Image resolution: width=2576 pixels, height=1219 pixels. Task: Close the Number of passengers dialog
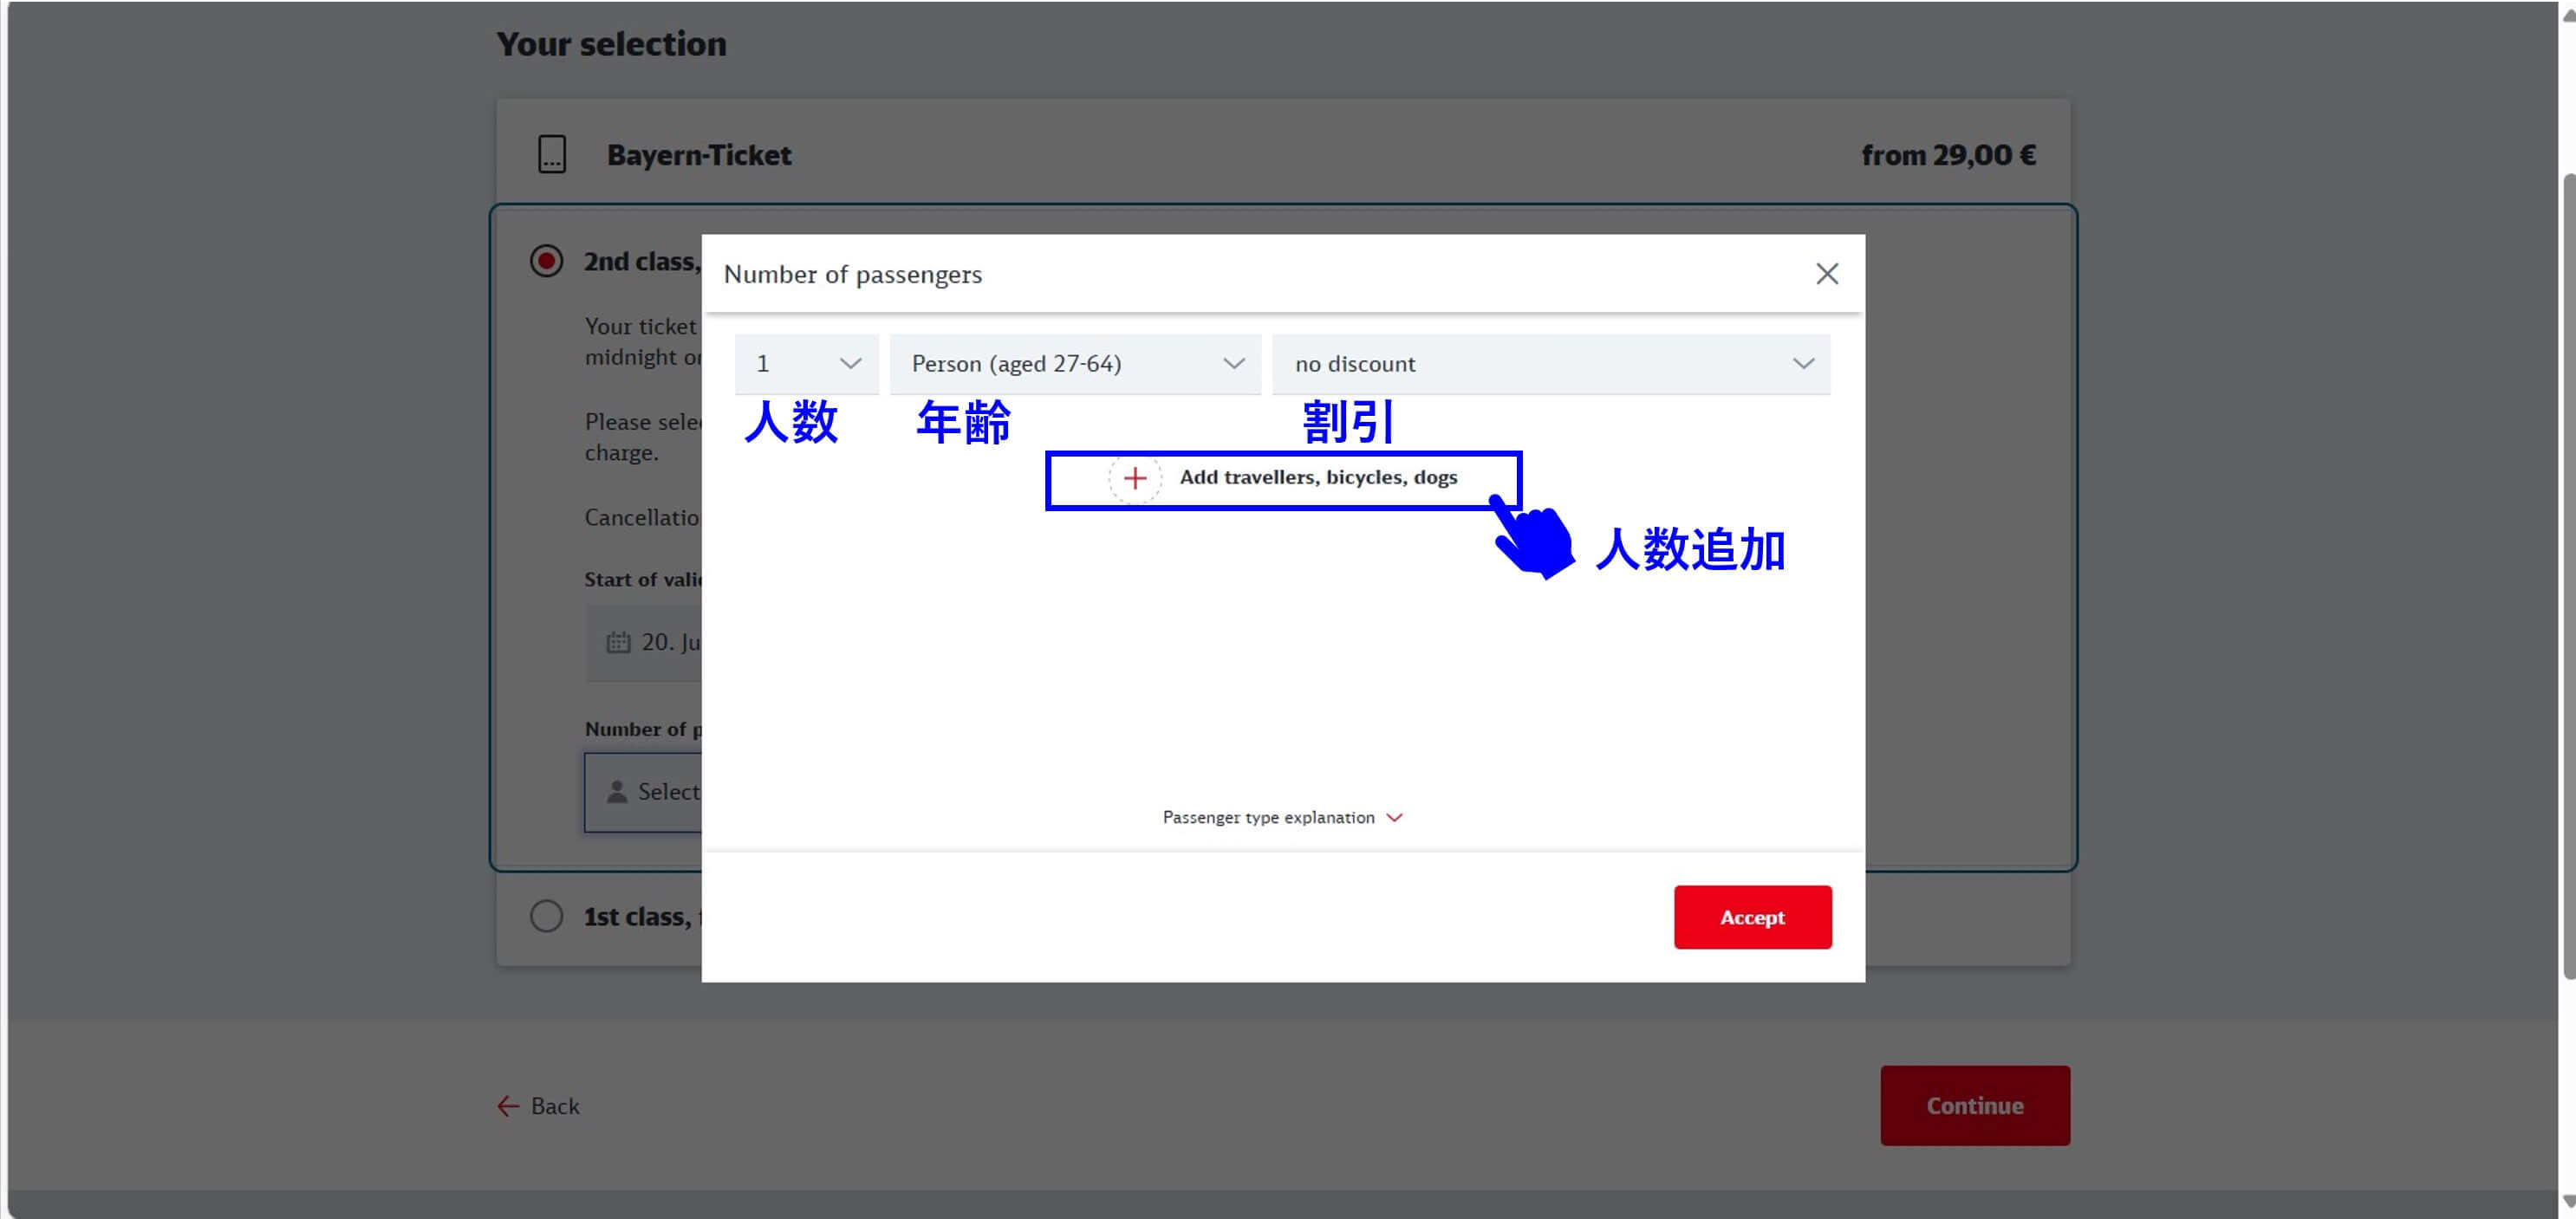(1826, 274)
